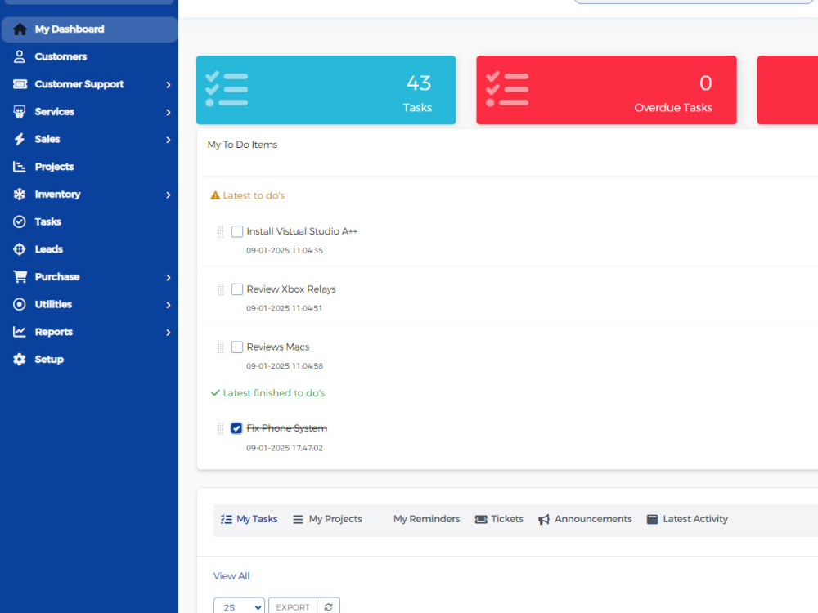Click the My Dashboard home icon
This screenshot has height=613, width=818.
pyautogui.click(x=20, y=29)
